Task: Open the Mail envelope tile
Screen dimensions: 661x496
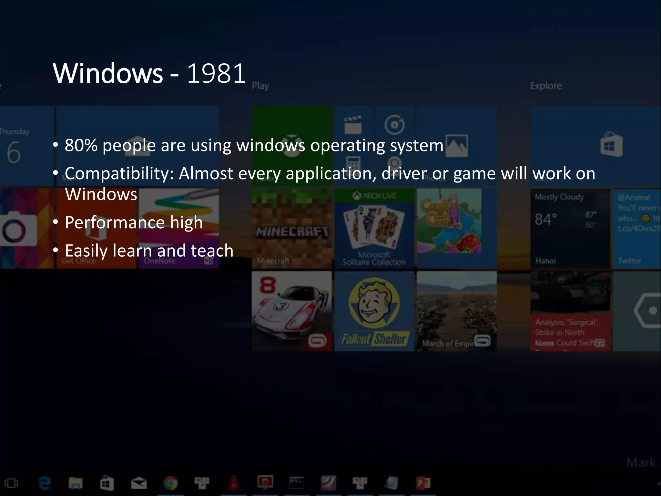Action: click(138, 146)
